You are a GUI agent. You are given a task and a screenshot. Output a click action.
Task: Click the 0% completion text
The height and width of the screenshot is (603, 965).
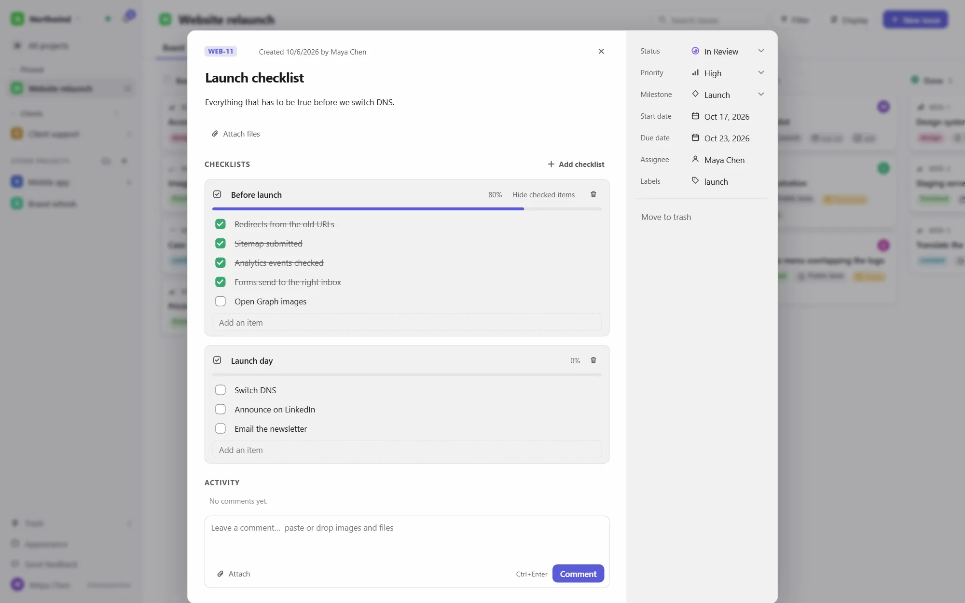(575, 361)
